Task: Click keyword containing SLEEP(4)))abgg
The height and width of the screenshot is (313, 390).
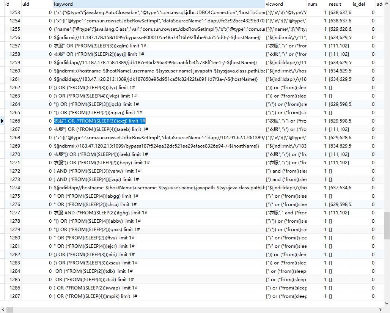Action: 159,196
